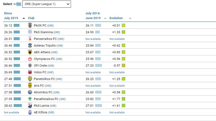
Task: Sort by the Evolution column arrow
Action: click(x=130, y=18)
